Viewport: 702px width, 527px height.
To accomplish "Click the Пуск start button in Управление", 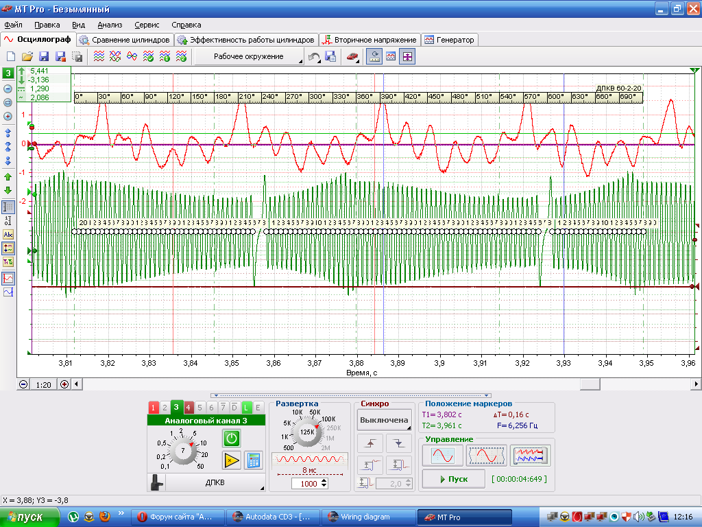I will [454, 479].
